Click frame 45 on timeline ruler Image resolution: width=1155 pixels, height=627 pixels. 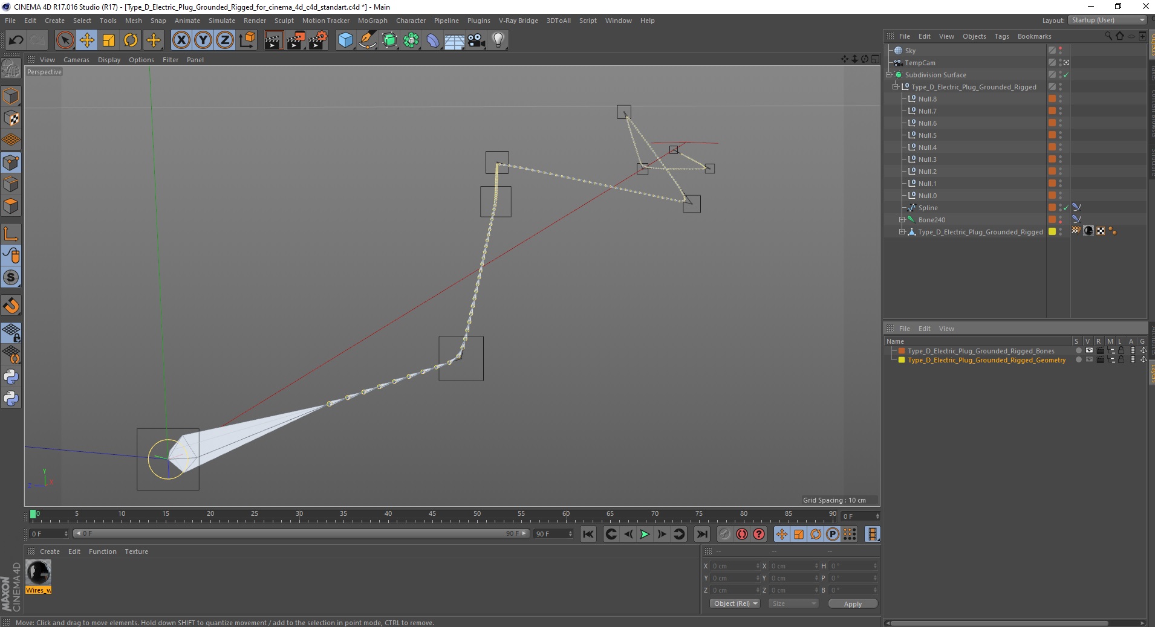(x=432, y=515)
